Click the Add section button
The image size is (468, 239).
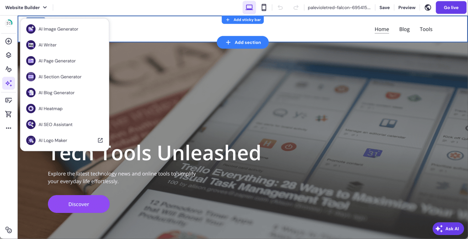(x=243, y=42)
